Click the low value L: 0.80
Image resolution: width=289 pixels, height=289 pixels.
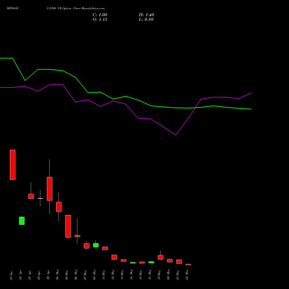pyautogui.click(x=146, y=20)
